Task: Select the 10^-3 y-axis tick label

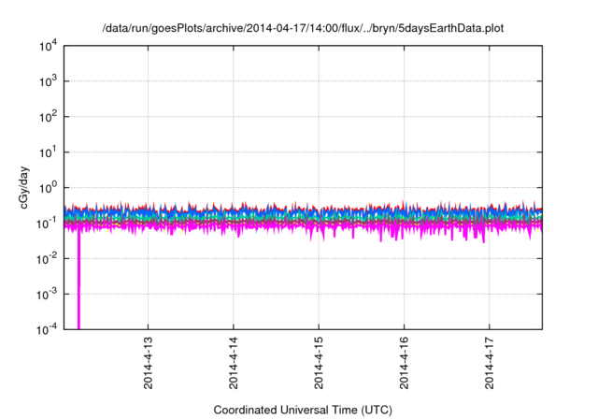Action: (x=48, y=295)
